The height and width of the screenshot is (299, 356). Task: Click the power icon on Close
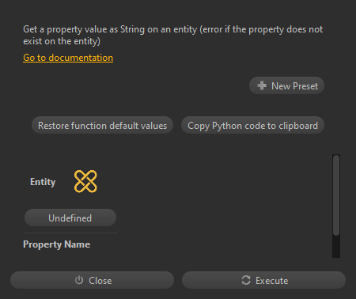coord(79,280)
